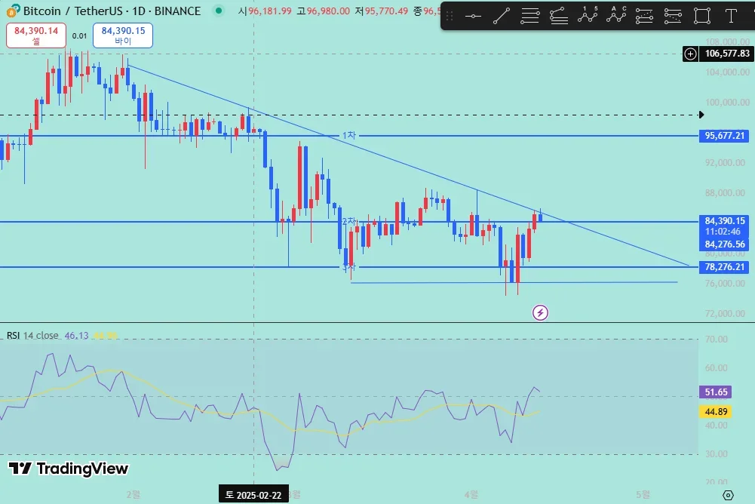Select the horizontal line drawing tool
755x504 pixels.
click(473, 17)
